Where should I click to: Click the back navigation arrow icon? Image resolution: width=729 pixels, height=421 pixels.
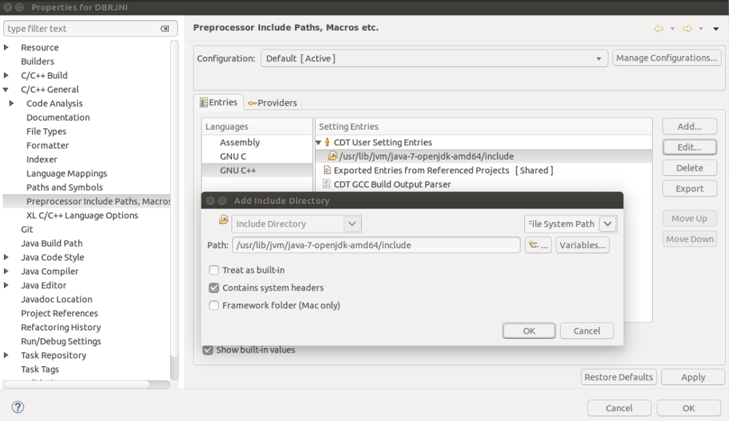click(x=659, y=29)
